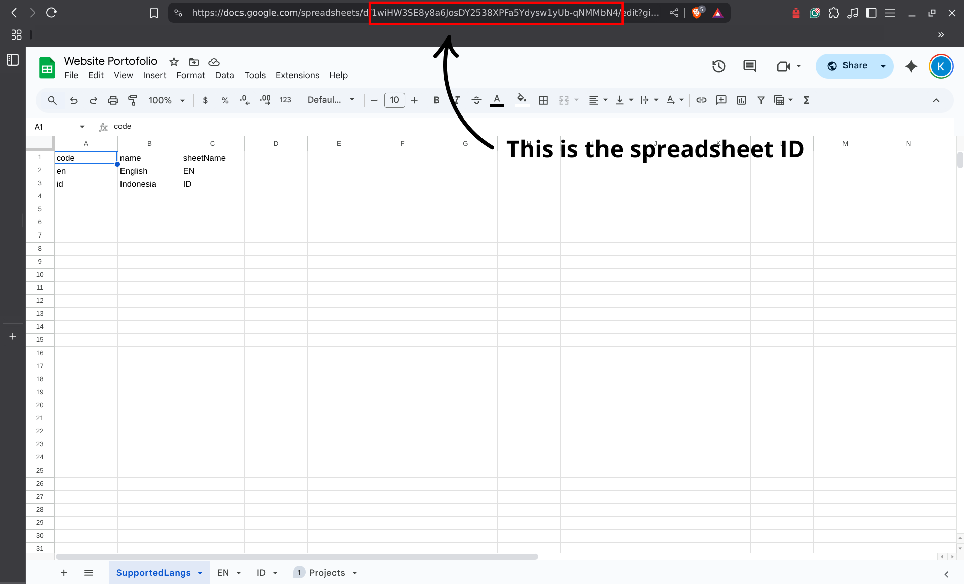Screen dimensions: 964x584
Task: Toggle bold formatting
Action: [436, 100]
